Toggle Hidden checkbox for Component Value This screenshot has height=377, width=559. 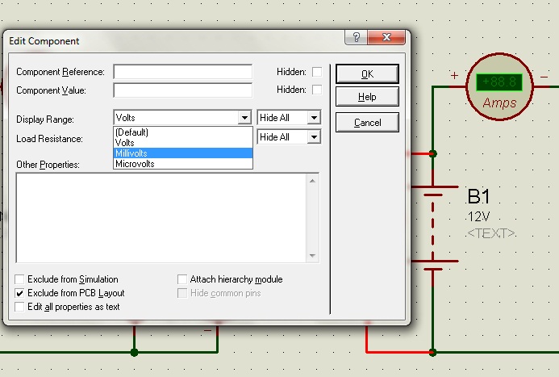[x=317, y=90]
